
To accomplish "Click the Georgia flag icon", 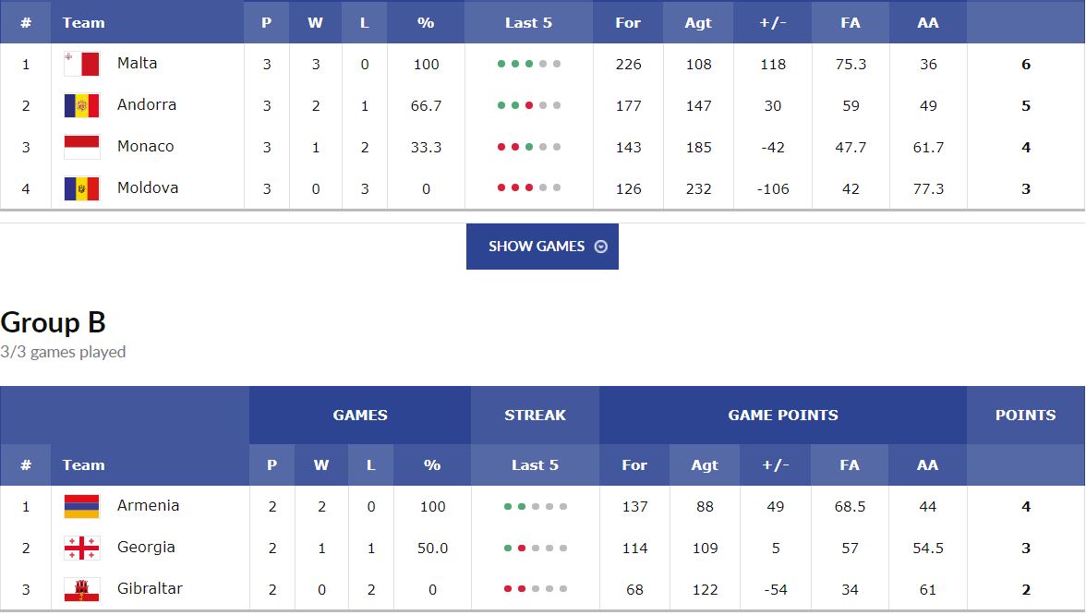I will (x=81, y=548).
